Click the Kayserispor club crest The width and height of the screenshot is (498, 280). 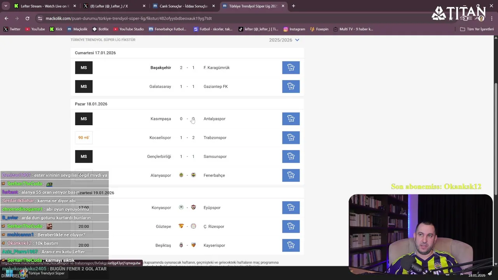point(193,245)
